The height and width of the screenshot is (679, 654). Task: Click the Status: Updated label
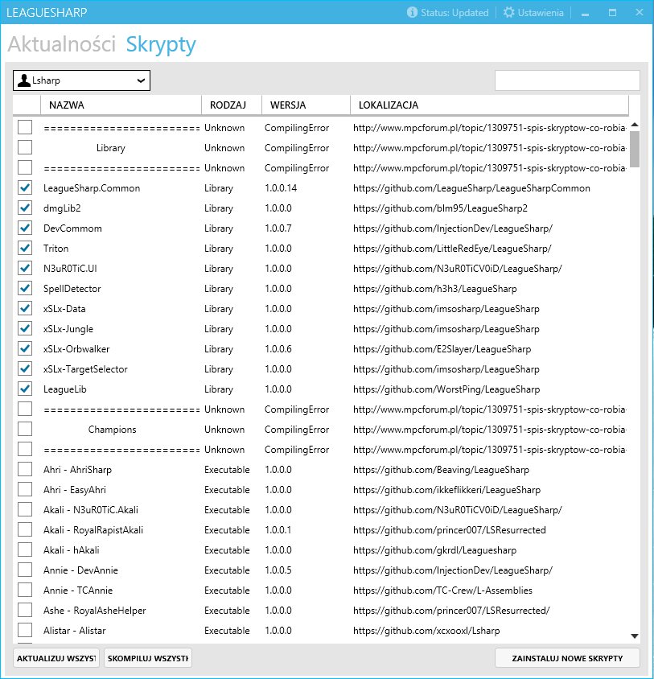point(455,13)
